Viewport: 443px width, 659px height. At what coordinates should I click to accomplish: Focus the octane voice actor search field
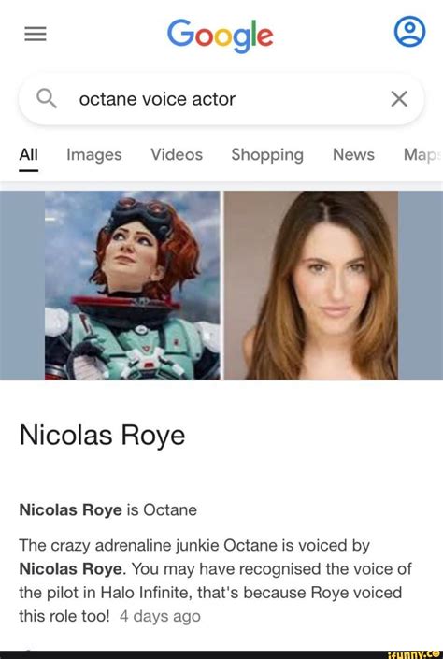pyautogui.click(x=221, y=99)
